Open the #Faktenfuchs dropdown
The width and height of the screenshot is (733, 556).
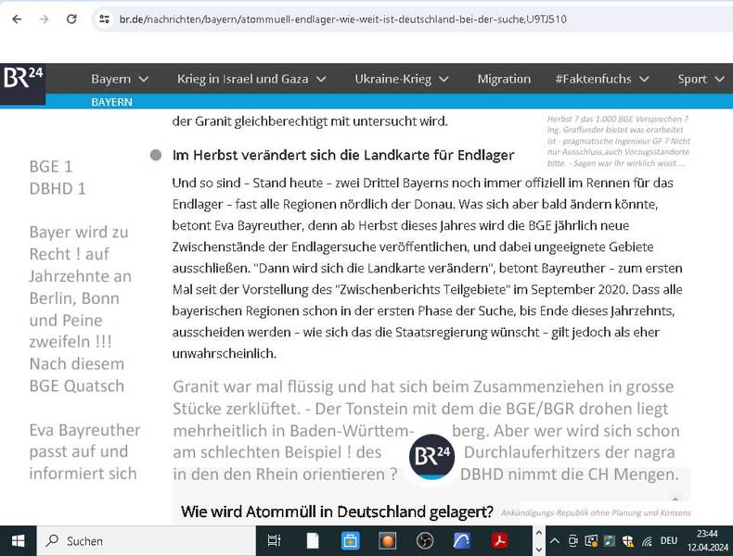point(601,79)
